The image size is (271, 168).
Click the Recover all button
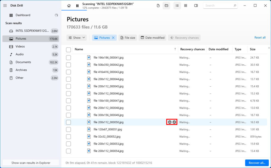click(x=257, y=163)
